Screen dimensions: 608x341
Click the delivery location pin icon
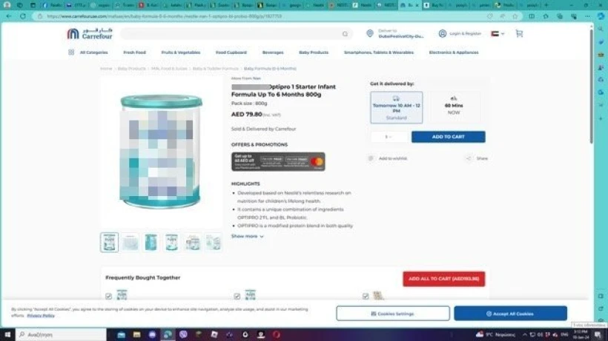pos(369,33)
